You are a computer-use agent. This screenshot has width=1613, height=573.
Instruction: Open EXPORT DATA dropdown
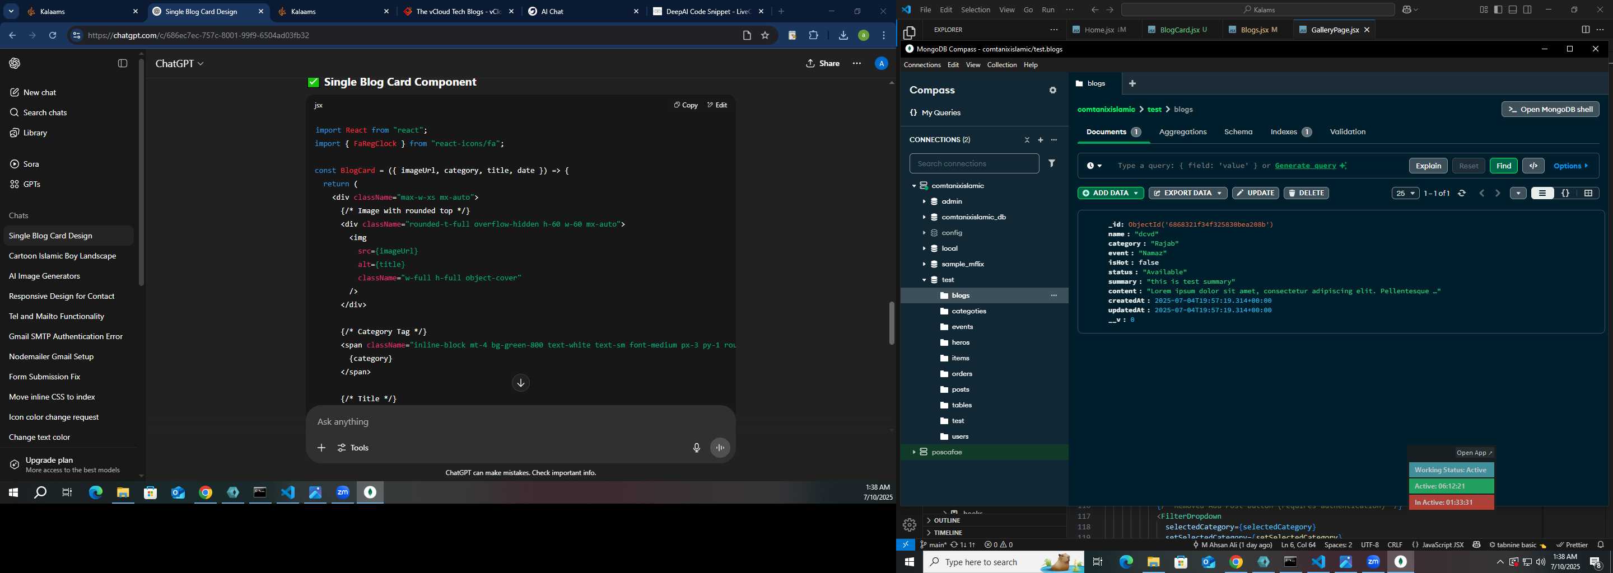click(x=1187, y=193)
